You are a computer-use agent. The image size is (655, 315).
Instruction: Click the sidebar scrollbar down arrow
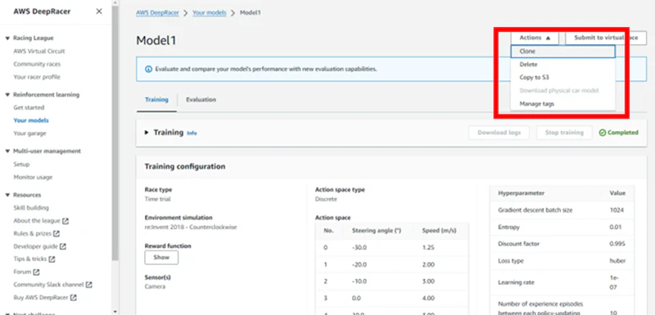click(115, 312)
